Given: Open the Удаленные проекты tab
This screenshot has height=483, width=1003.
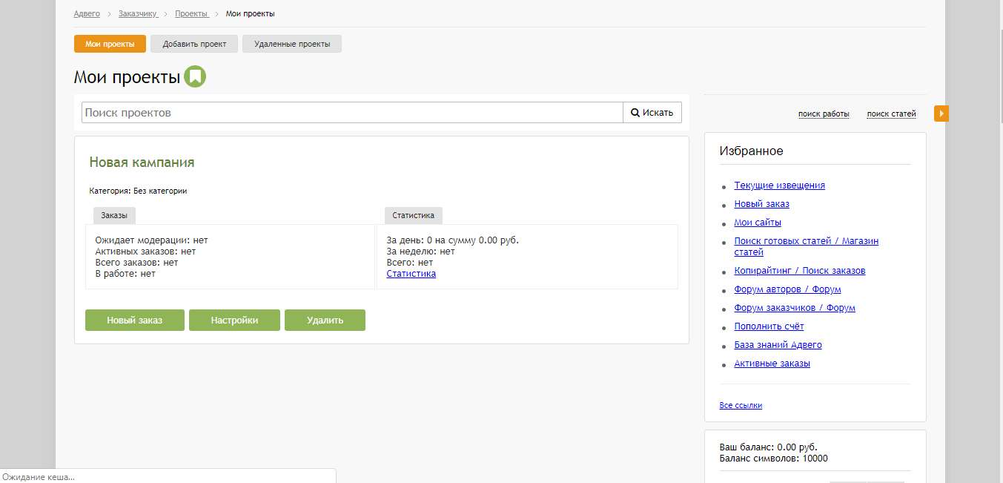Looking at the screenshot, I should [292, 44].
